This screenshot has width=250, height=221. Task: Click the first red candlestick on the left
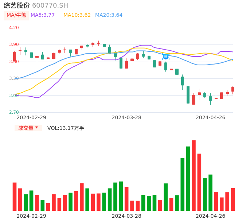coord(15,56)
